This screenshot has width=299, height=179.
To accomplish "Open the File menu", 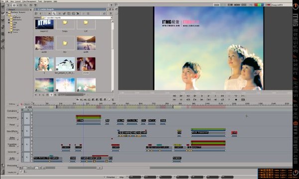I will click(x=2, y=1).
